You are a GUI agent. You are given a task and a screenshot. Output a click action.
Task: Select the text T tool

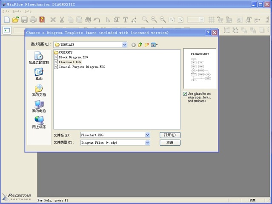click(x=125, y=20)
